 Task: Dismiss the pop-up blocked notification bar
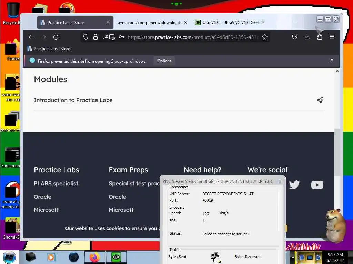[332, 60]
